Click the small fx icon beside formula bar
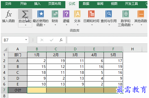The image size is (149, 98). point(61,40)
